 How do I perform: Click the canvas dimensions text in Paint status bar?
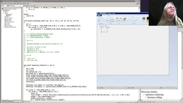[x=130, y=88]
